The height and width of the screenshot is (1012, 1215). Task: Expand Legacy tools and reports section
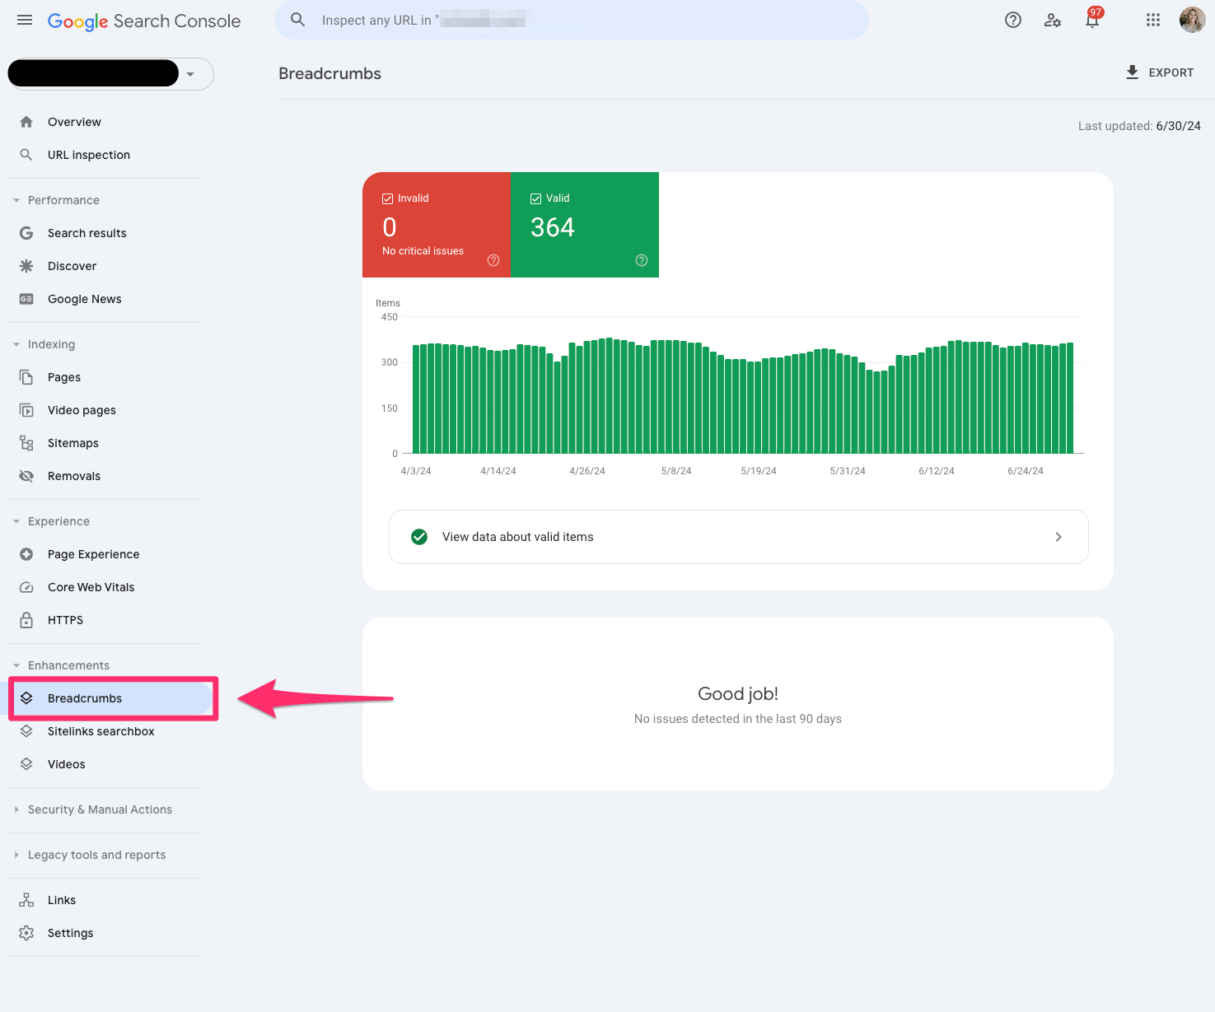[x=16, y=855]
